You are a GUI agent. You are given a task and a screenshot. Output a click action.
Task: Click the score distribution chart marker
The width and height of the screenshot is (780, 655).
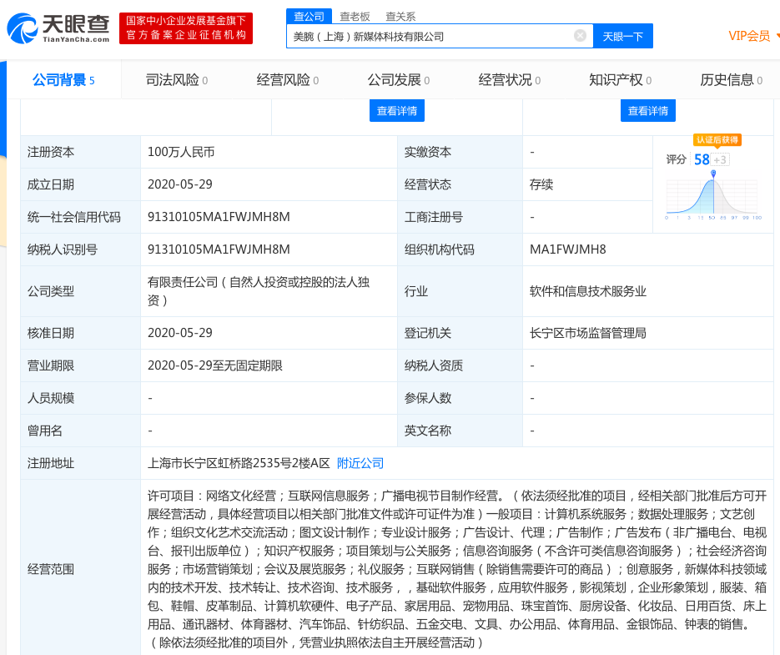[x=713, y=174]
